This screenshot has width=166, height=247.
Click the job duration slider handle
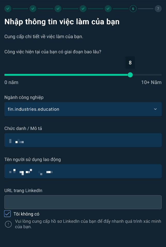[130, 75]
